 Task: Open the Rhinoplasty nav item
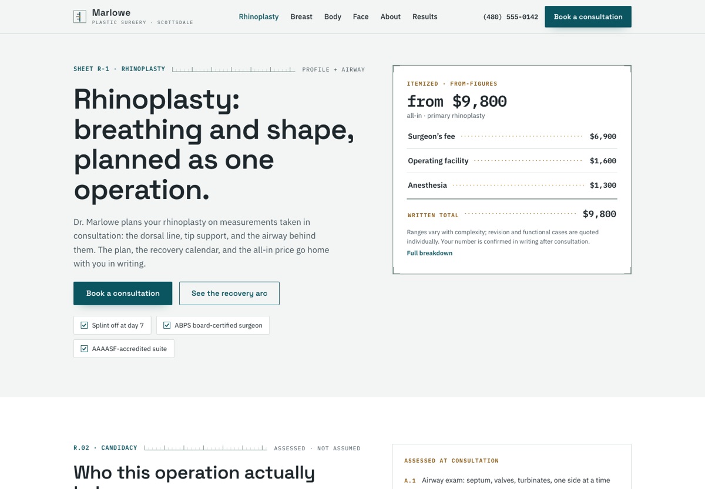258,16
